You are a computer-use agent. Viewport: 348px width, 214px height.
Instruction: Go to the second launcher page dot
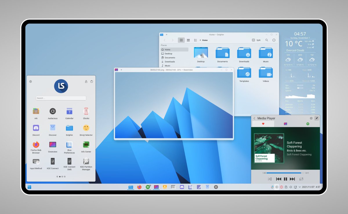(60, 176)
